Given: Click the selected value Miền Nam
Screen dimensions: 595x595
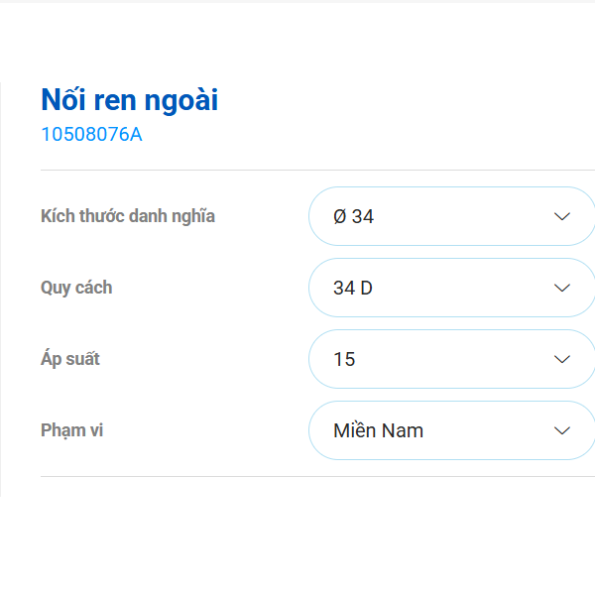Looking at the screenshot, I should (x=378, y=430).
